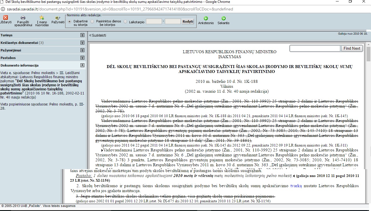The height and width of the screenshot is (211, 371).
Task: Collapse the Dokumento informacija section
Action: (x=82, y=65)
